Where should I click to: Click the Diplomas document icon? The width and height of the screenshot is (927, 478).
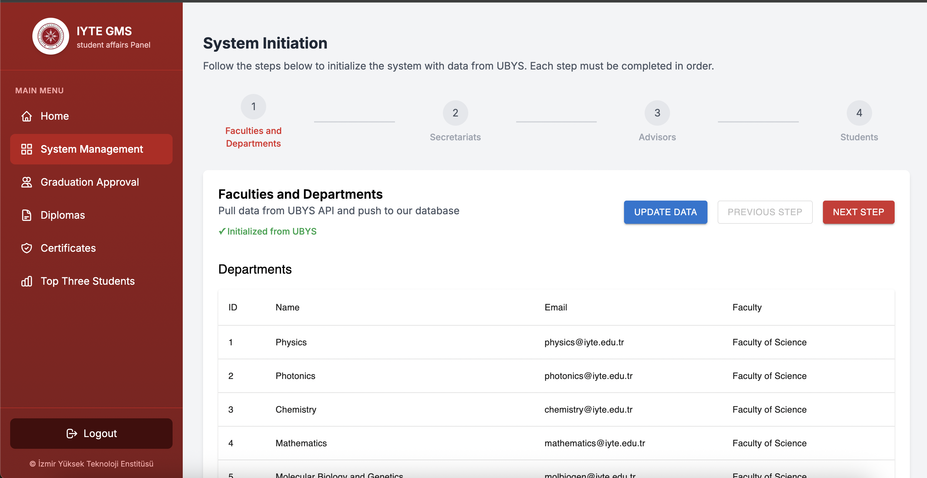click(x=27, y=215)
